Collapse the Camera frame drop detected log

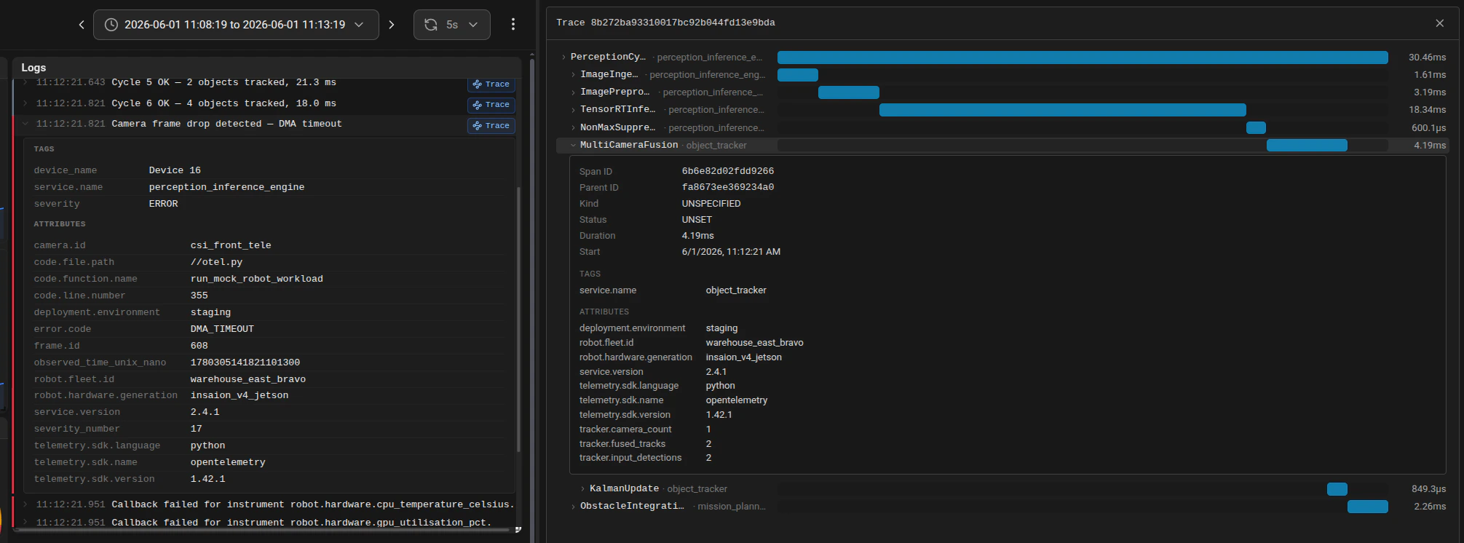click(25, 124)
